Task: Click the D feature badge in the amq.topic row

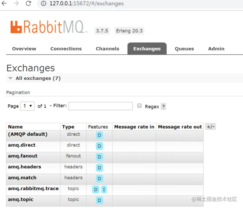Action: point(100,200)
